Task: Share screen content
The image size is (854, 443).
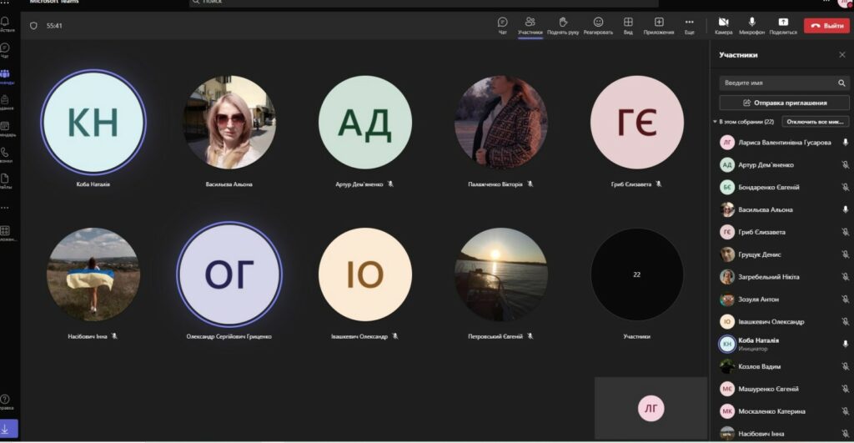Action: (x=783, y=25)
